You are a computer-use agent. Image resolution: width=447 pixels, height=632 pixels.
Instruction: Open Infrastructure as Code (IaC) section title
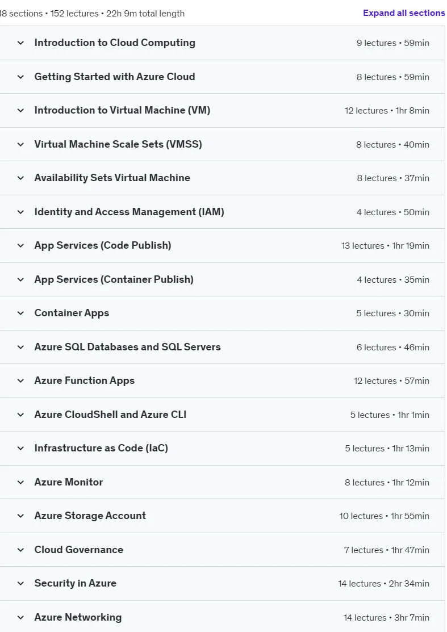point(101,448)
